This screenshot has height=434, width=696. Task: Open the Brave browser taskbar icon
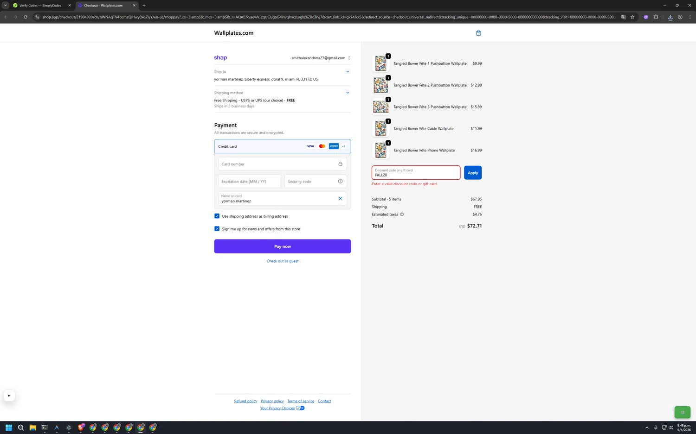81,428
